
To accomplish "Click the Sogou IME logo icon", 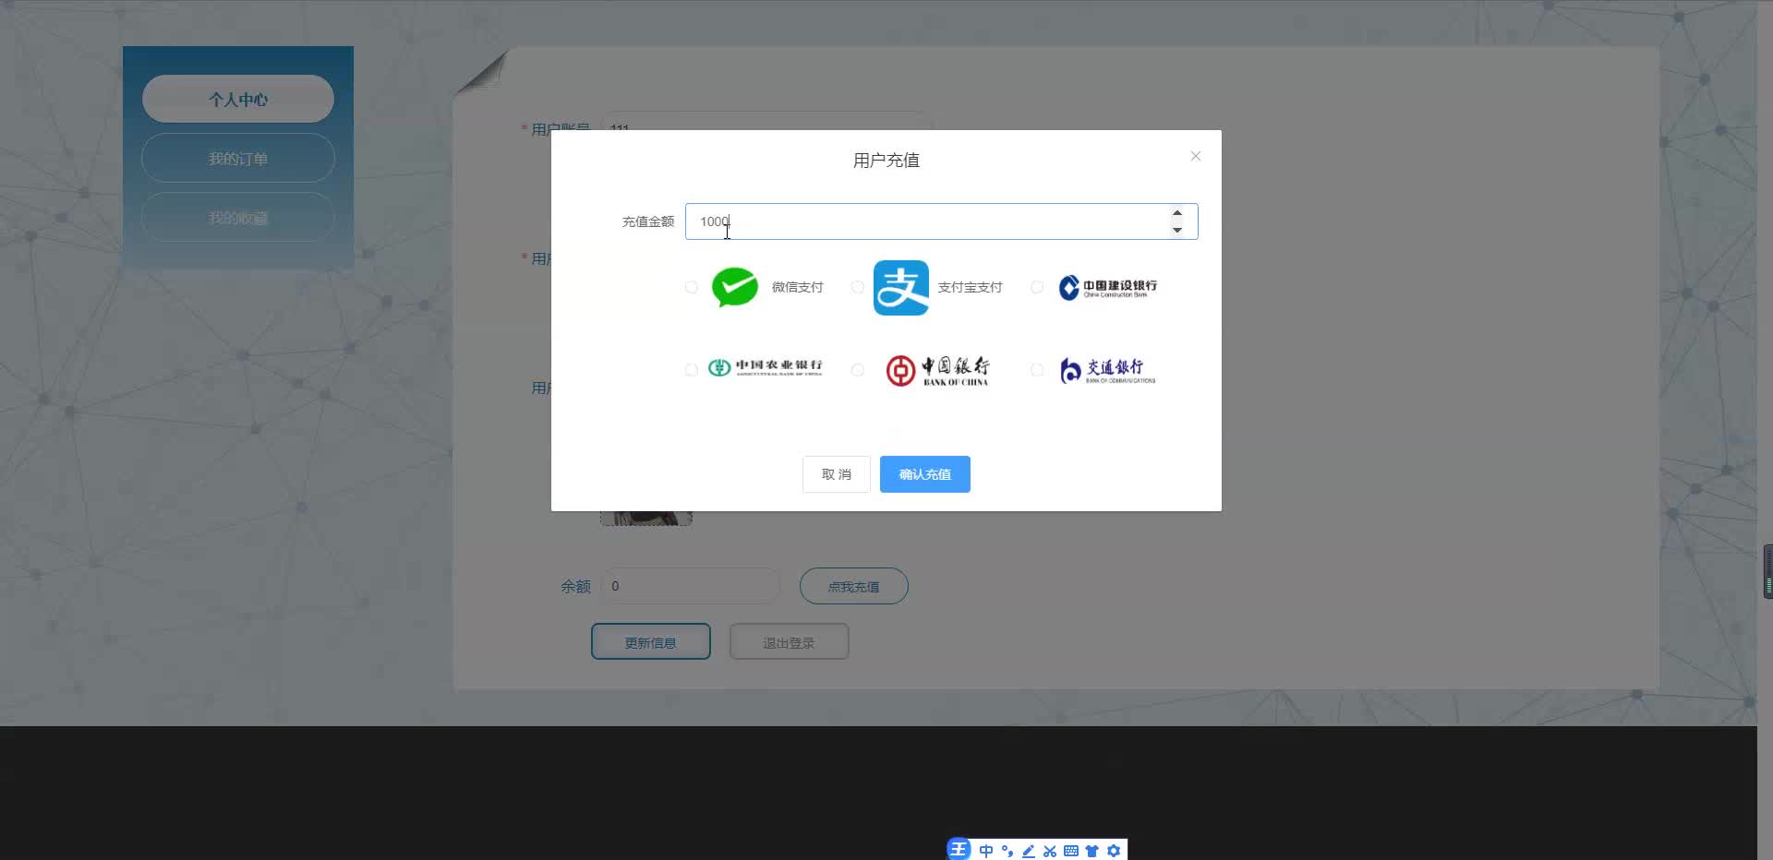I will 959,850.
